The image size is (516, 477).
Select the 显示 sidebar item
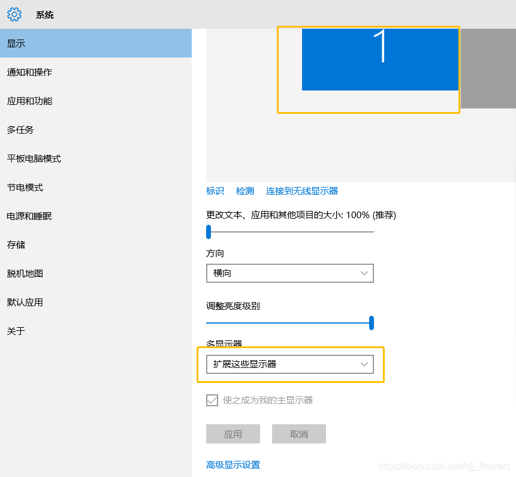pyautogui.click(x=96, y=43)
